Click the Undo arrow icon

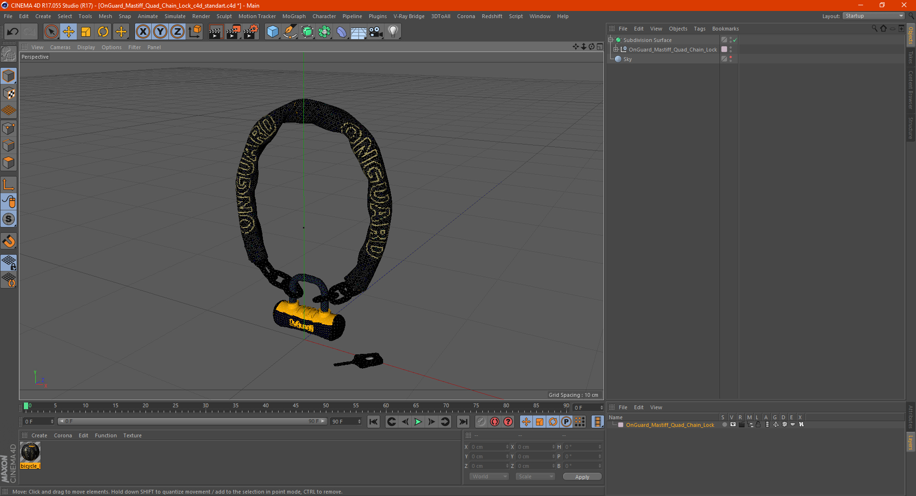pyautogui.click(x=12, y=32)
